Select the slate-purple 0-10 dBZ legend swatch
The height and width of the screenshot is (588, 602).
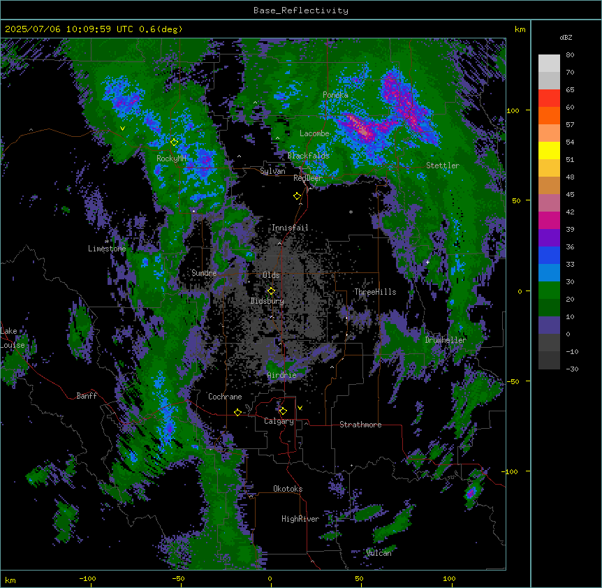(549, 325)
